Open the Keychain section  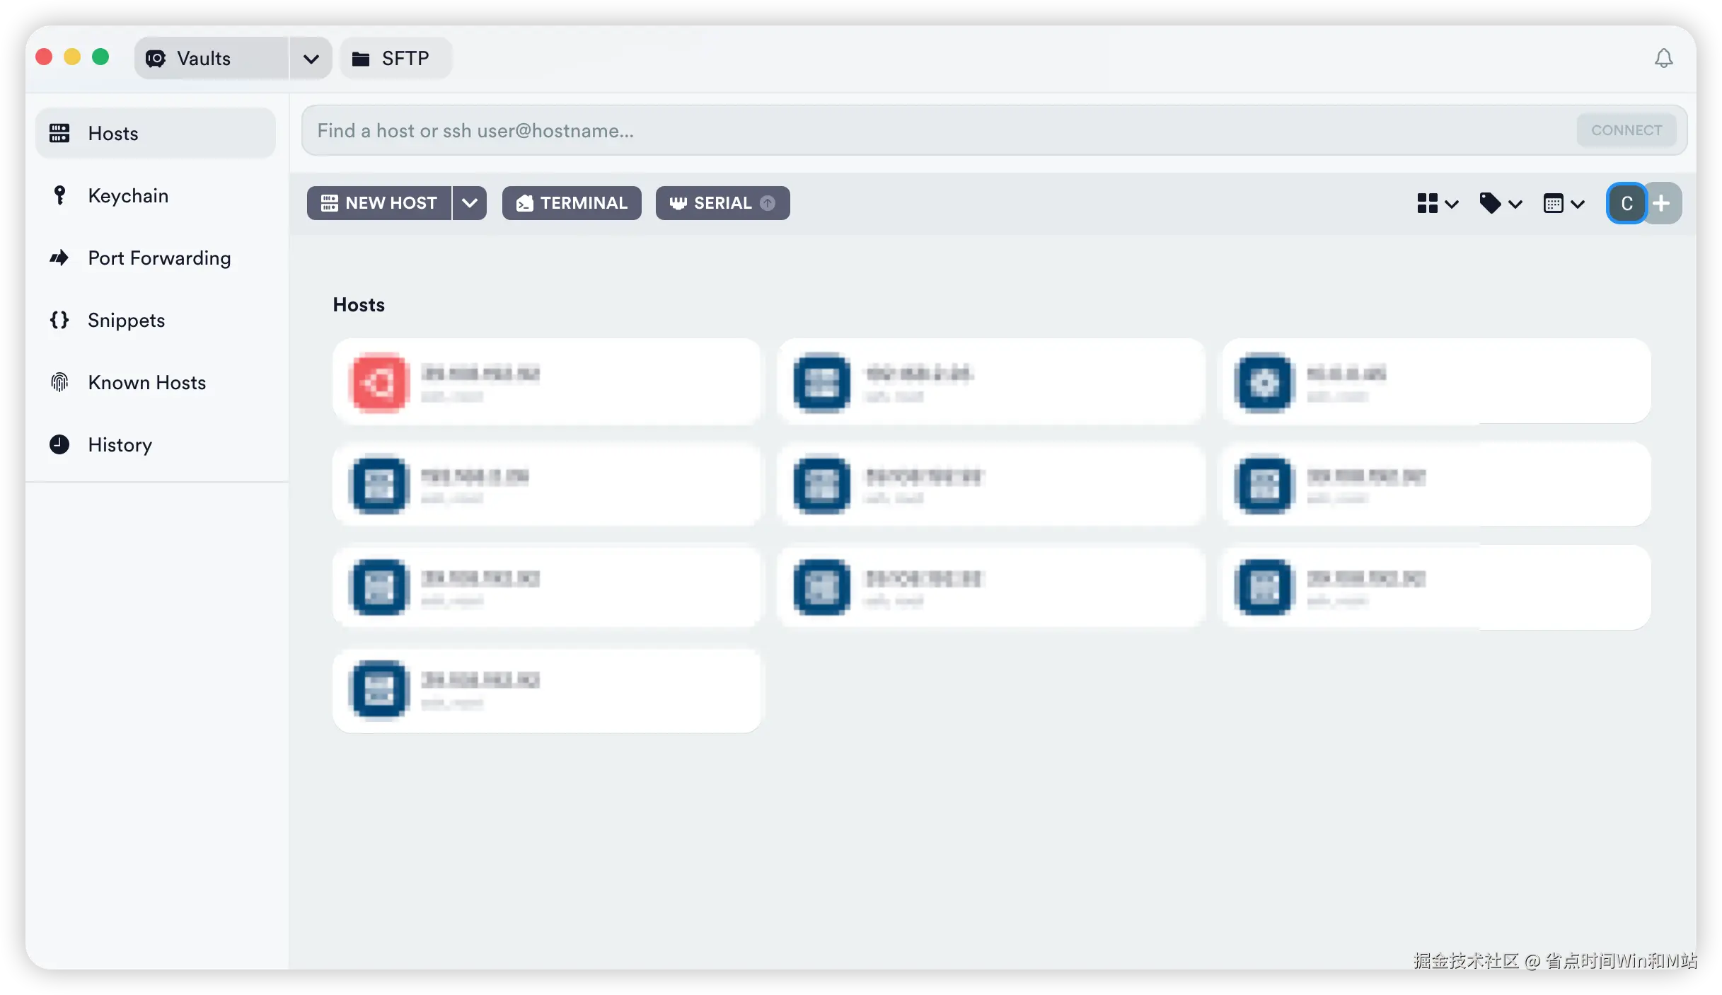click(x=128, y=196)
